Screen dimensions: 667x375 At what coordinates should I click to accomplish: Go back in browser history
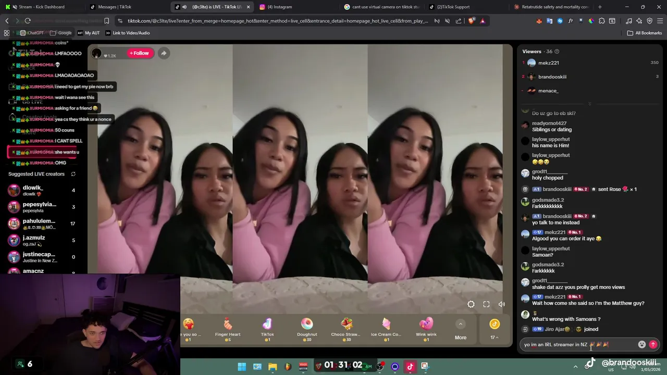click(7, 21)
